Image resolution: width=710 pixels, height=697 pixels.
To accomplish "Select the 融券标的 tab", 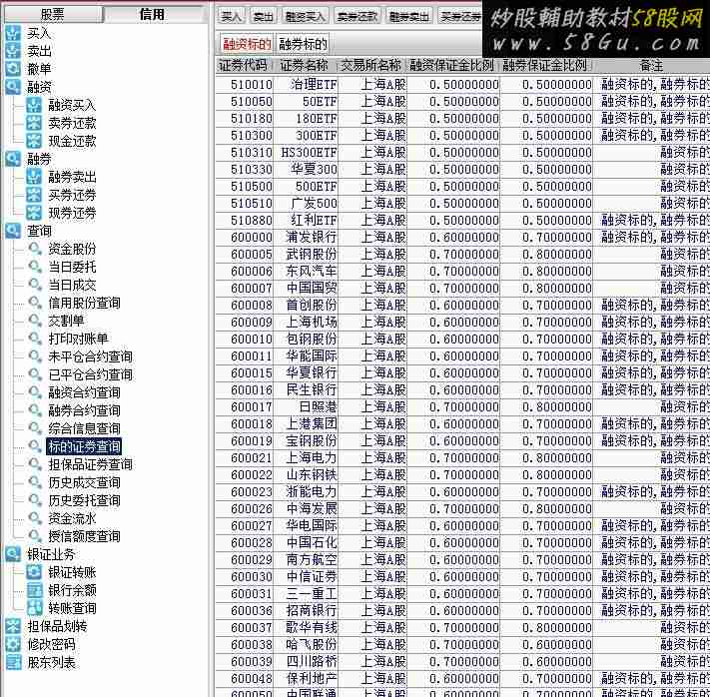I will pos(303,44).
